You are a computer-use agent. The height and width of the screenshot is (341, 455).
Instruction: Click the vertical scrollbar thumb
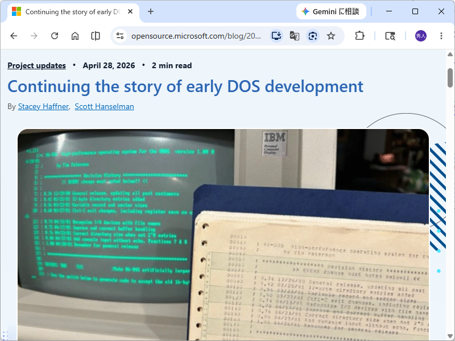click(450, 77)
